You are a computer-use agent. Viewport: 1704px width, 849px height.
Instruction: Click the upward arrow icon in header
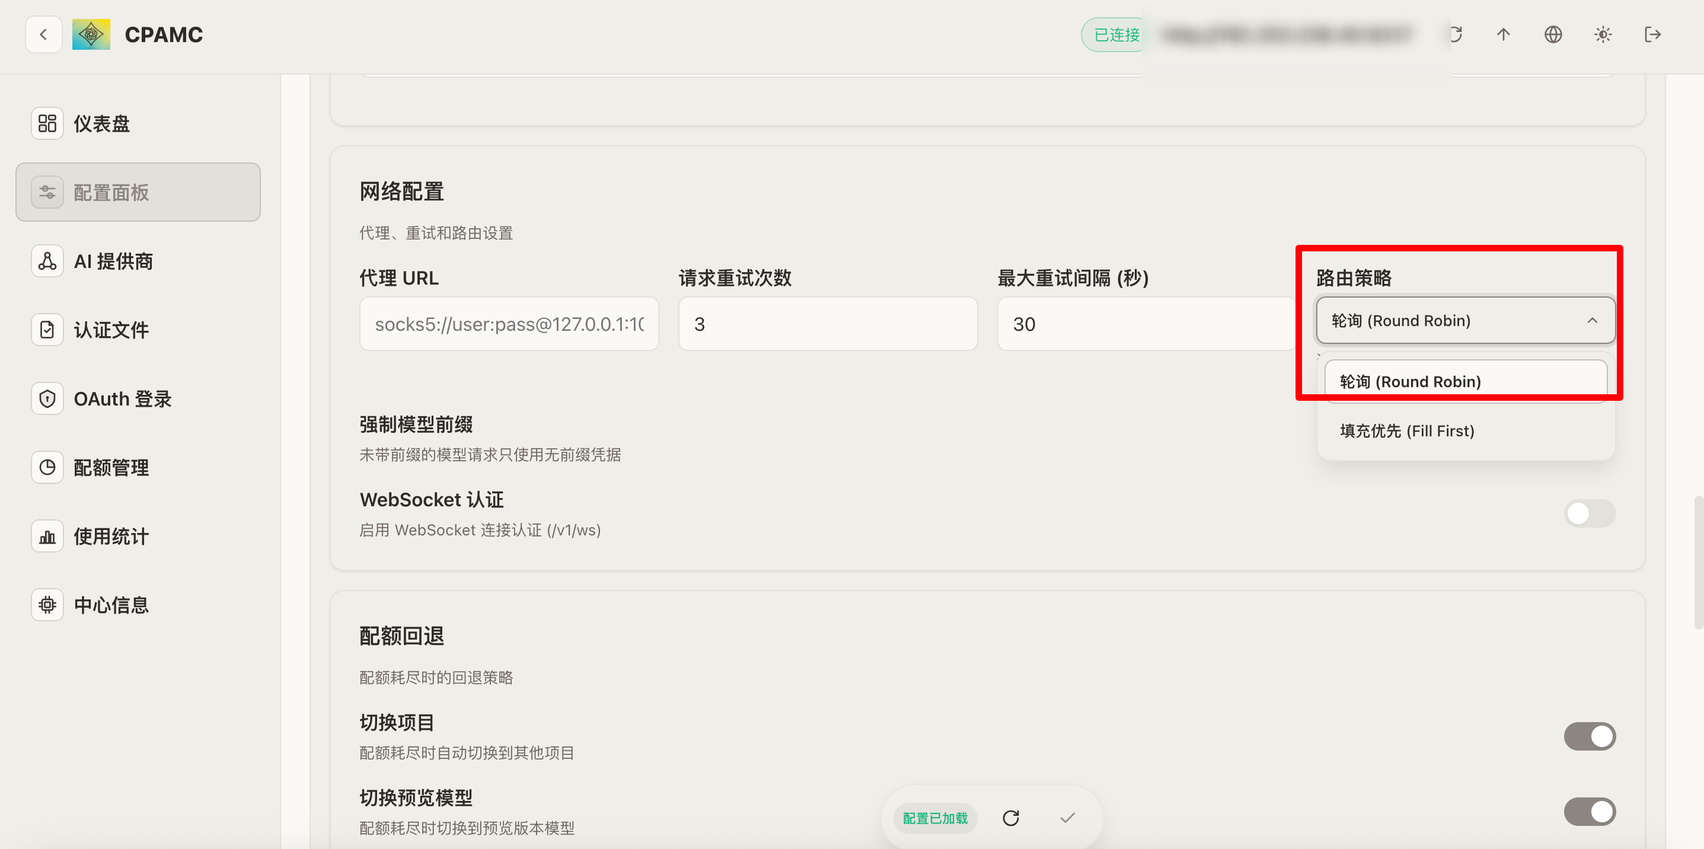pos(1503,34)
